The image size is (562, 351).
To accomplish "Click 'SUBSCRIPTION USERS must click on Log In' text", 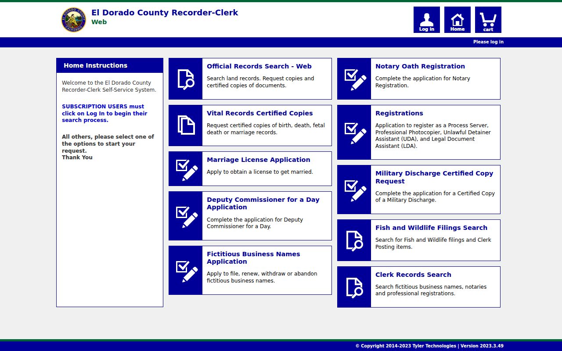I will point(104,113).
